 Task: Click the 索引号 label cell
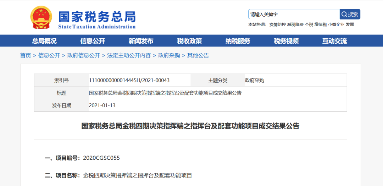[x=61, y=80]
